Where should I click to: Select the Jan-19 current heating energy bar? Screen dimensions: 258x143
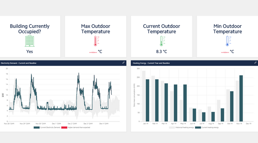click(147, 100)
